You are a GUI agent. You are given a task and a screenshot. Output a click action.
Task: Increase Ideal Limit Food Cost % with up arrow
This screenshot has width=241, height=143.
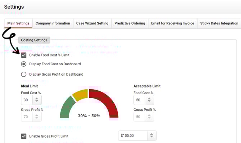(37, 98)
